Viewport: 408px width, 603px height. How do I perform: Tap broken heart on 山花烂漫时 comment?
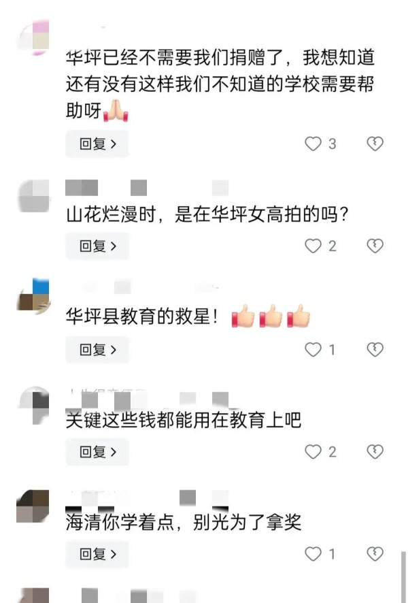click(375, 246)
